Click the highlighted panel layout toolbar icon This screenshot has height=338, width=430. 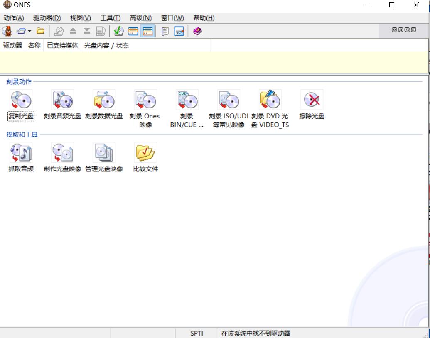tap(147, 31)
